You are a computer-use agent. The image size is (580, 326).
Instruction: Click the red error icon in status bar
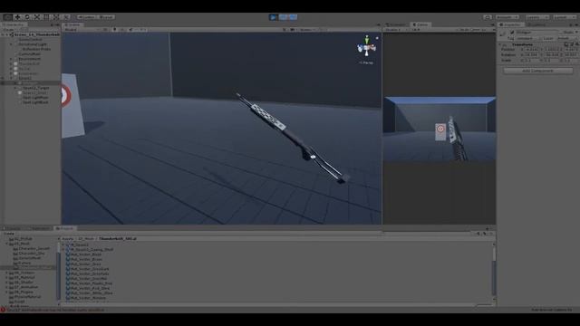click(3, 310)
